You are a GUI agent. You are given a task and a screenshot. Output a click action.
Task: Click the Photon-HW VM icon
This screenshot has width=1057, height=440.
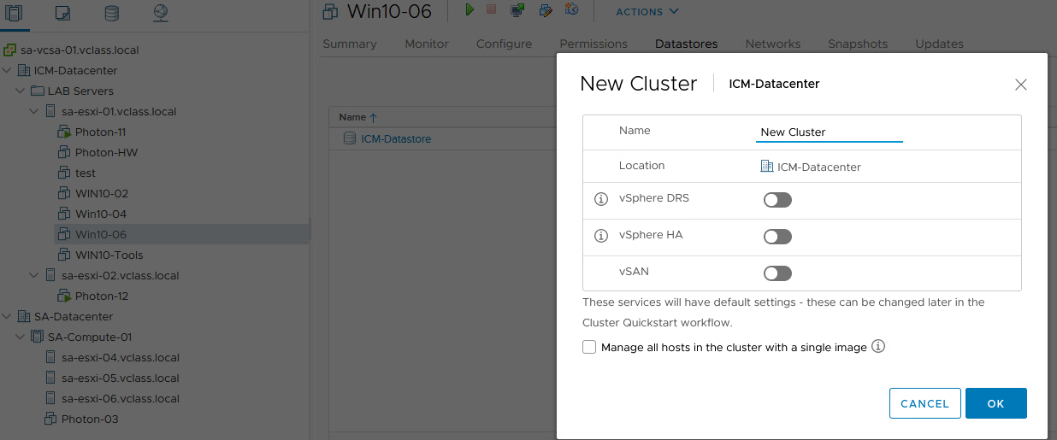coord(65,152)
